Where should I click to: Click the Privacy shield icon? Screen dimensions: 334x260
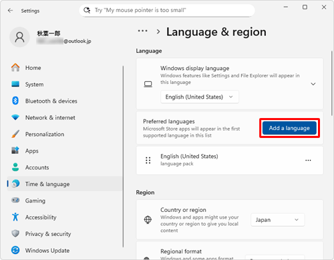(15, 233)
